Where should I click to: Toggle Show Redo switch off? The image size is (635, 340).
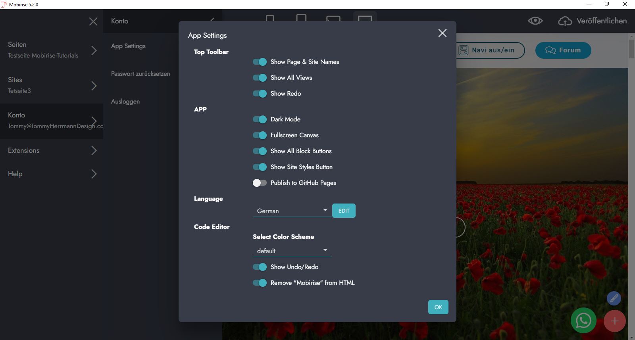click(x=260, y=94)
